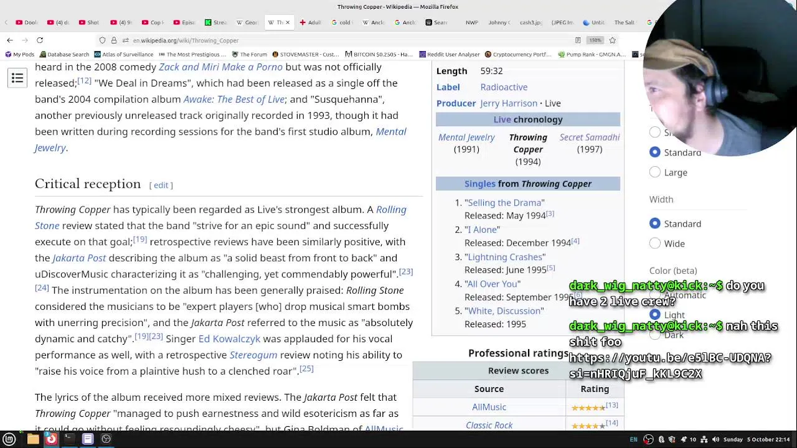The image size is (797, 448).
Task: Switch to the Doob YouTube tab
Action: coord(26,22)
